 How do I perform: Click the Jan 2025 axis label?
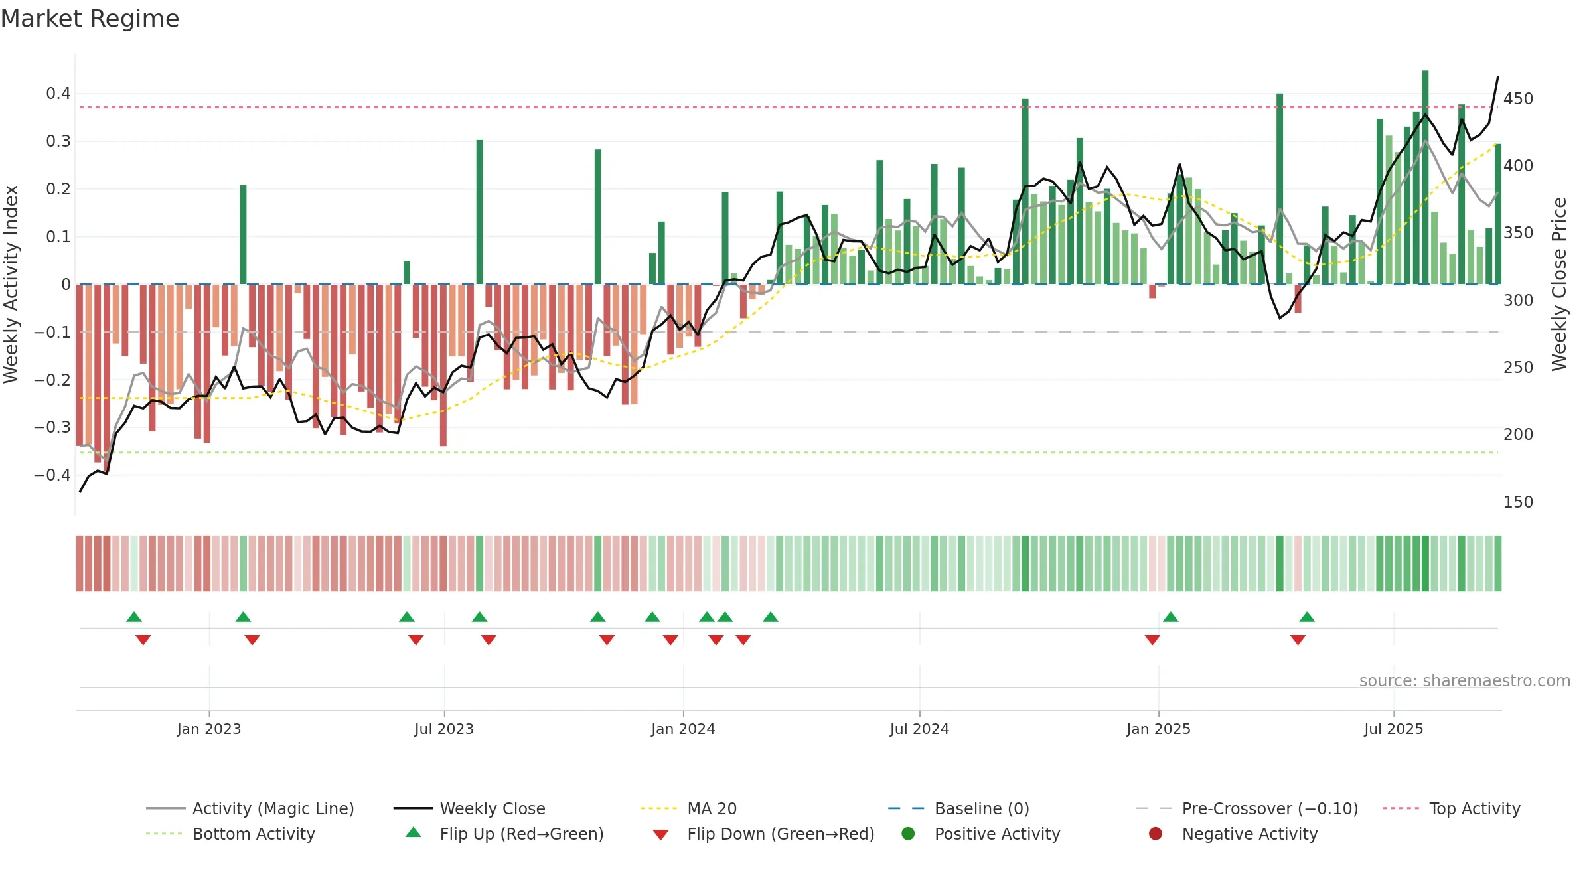pyautogui.click(x=1158, y=729)
